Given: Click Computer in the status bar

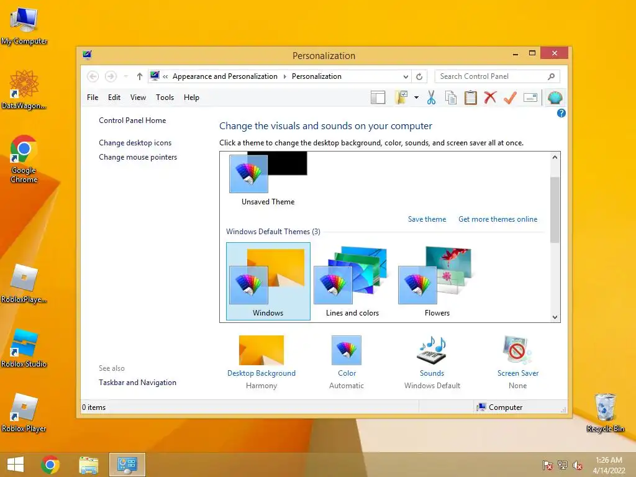Looking at the screenshot, I should pyautogui.click(x=500, y=407).
